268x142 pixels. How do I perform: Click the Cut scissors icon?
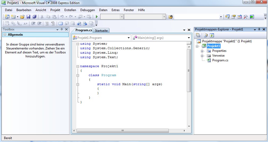click(x=42, y=17)
